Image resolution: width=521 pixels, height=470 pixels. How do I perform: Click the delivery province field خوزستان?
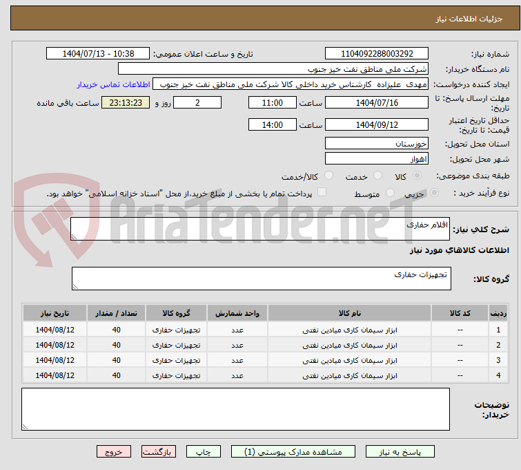pos(377,144)
